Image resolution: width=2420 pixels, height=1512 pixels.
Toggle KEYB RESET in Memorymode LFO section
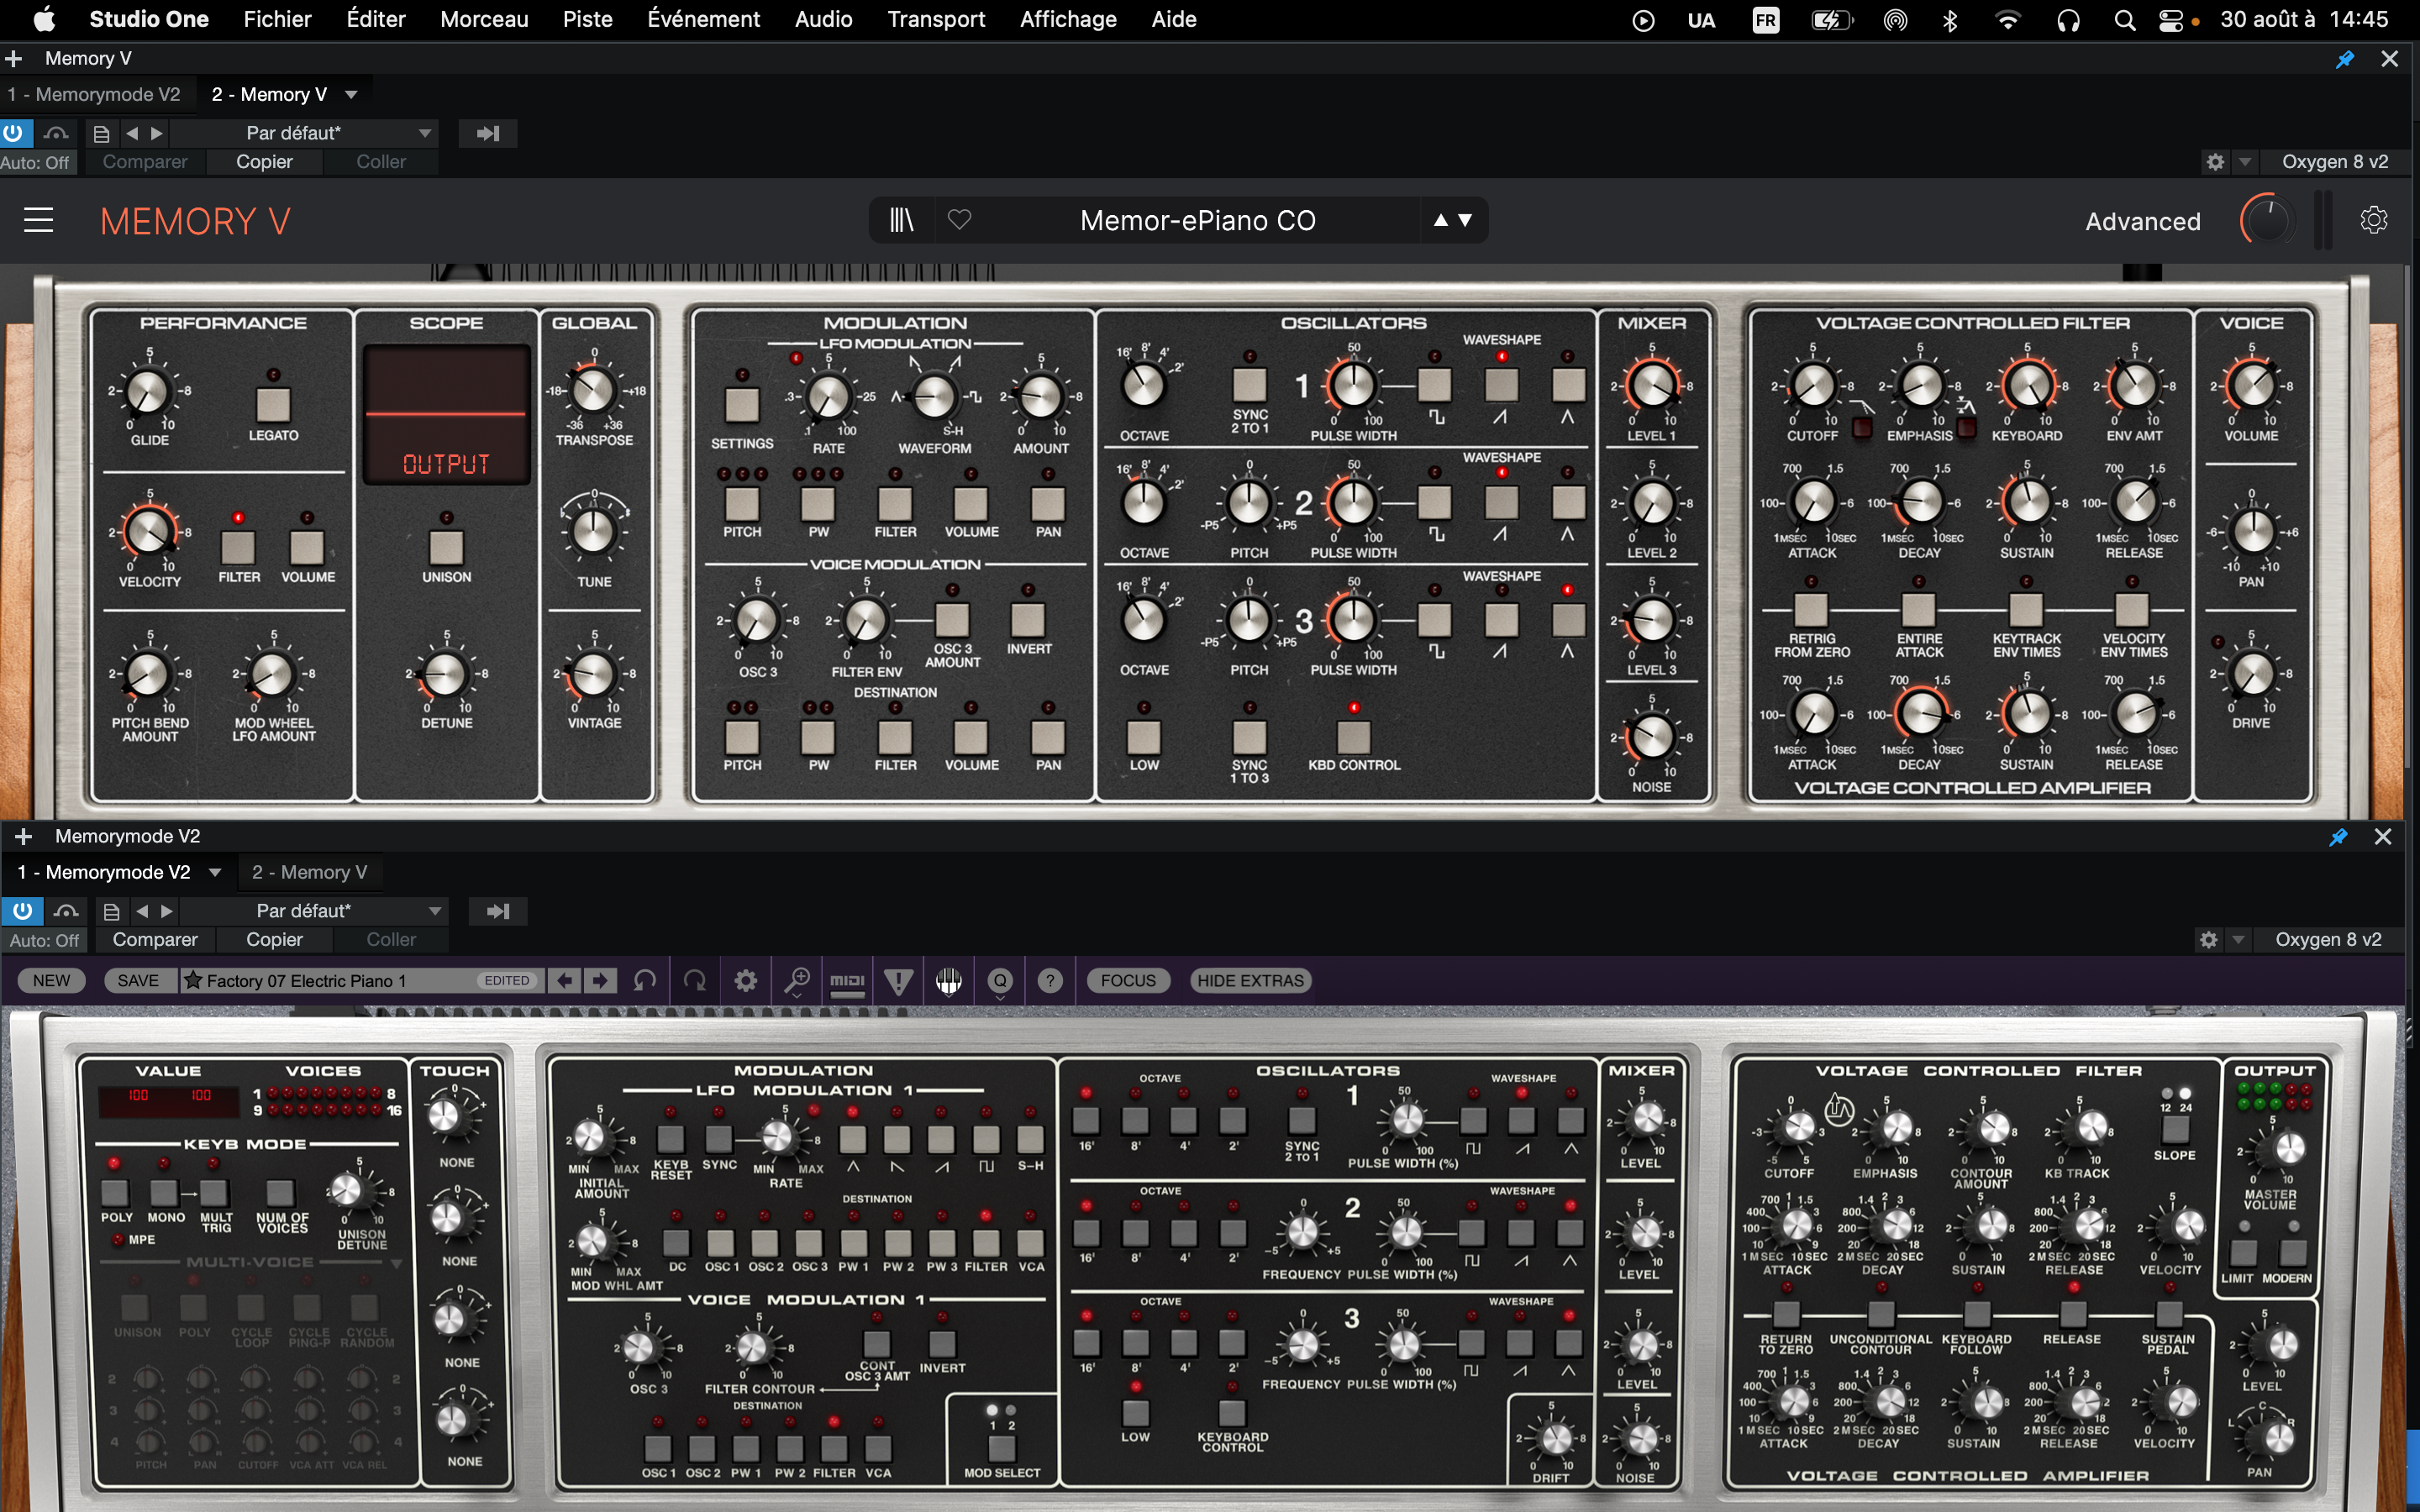point(670,1139)
